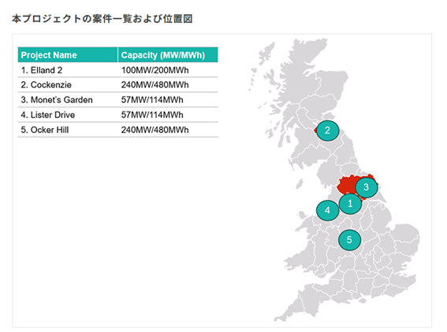Click map marker number 5 for Ocker Hill
447x332 pixels.
tap(349, 240)
